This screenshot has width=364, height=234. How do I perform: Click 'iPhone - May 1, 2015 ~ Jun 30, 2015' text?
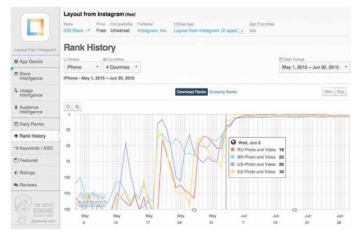click(x=99, y=78)
